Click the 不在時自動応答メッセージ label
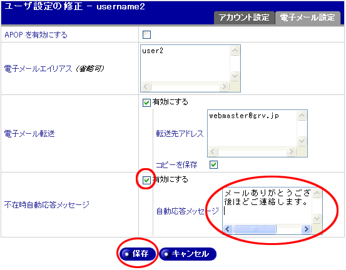 click(x=47, y=205)
